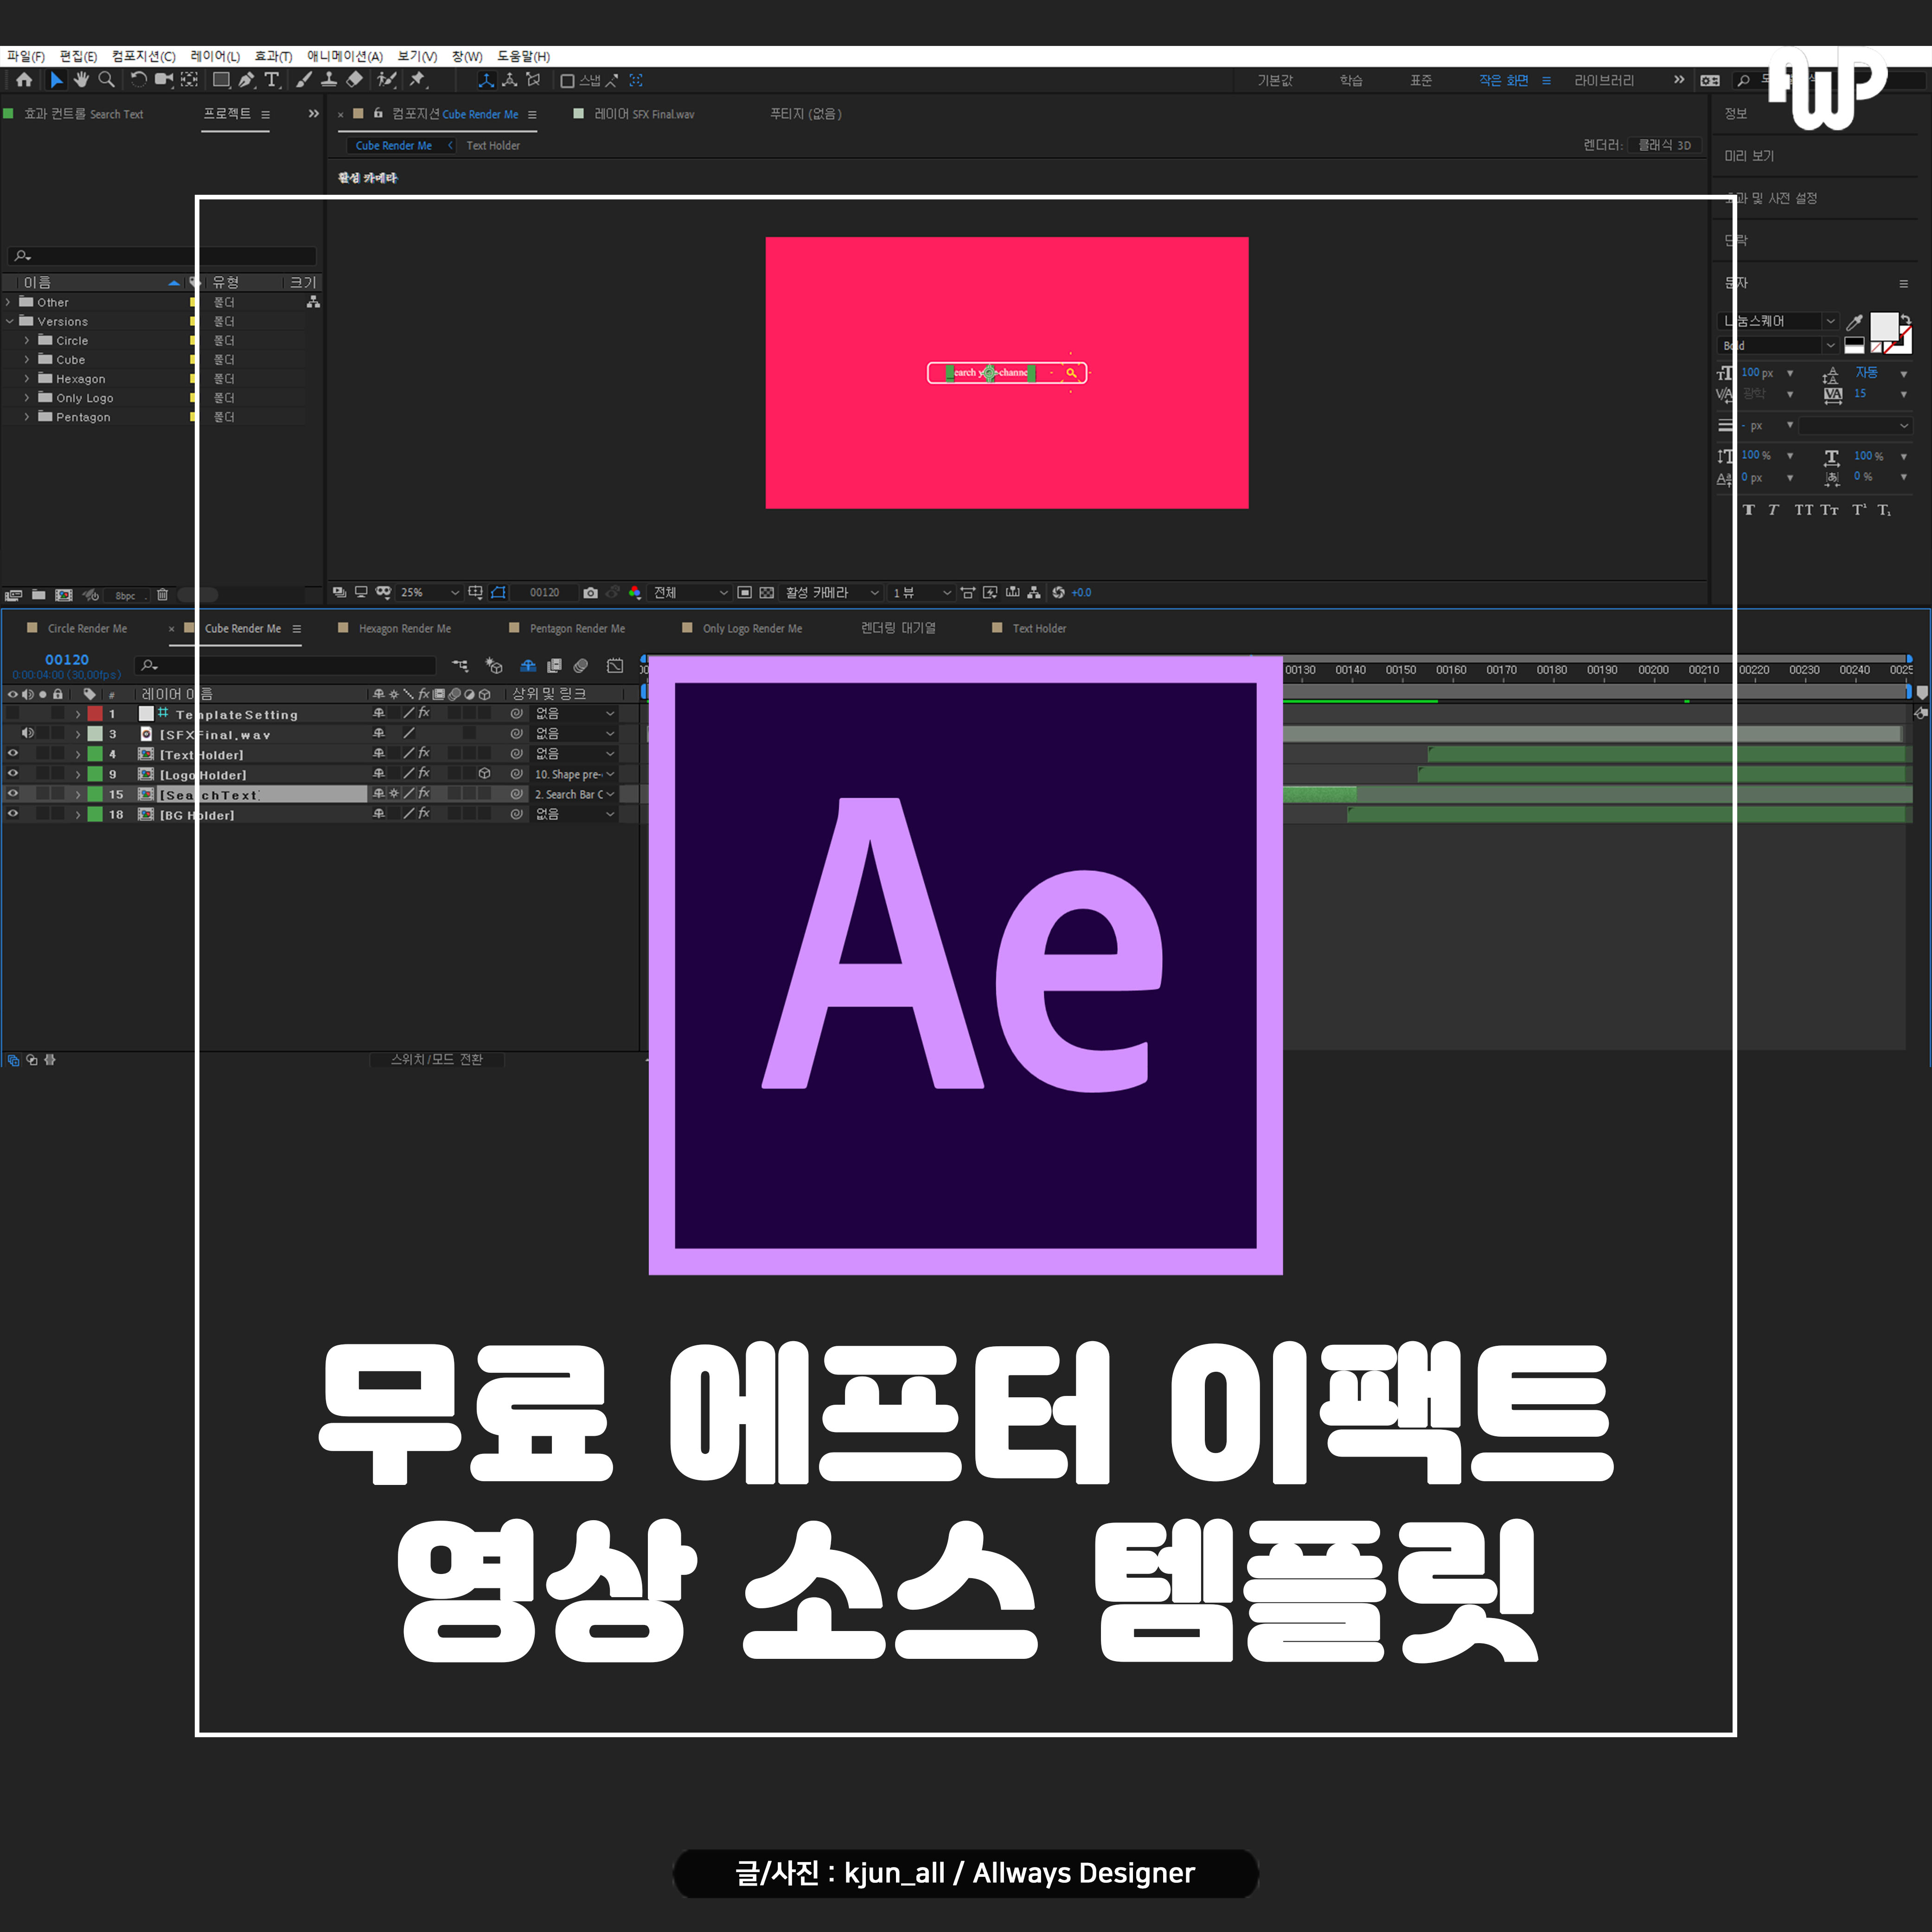
Task: Mute the SFX Final.wav layer audio
Action: 28,734
